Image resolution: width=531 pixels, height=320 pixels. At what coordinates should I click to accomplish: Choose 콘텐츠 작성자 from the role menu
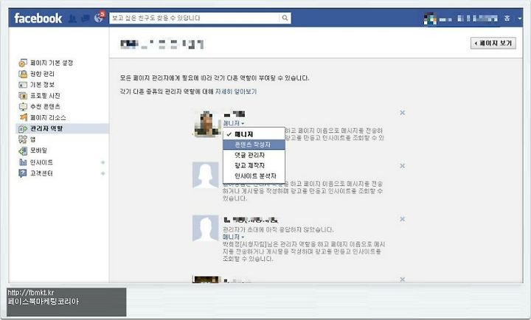pos(254,145)
